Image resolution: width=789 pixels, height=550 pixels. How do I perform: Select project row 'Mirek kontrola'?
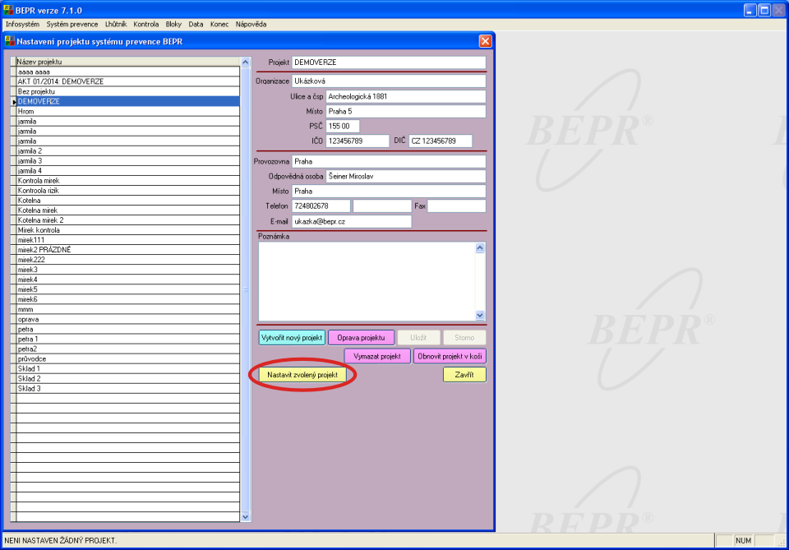coord(128,230)
